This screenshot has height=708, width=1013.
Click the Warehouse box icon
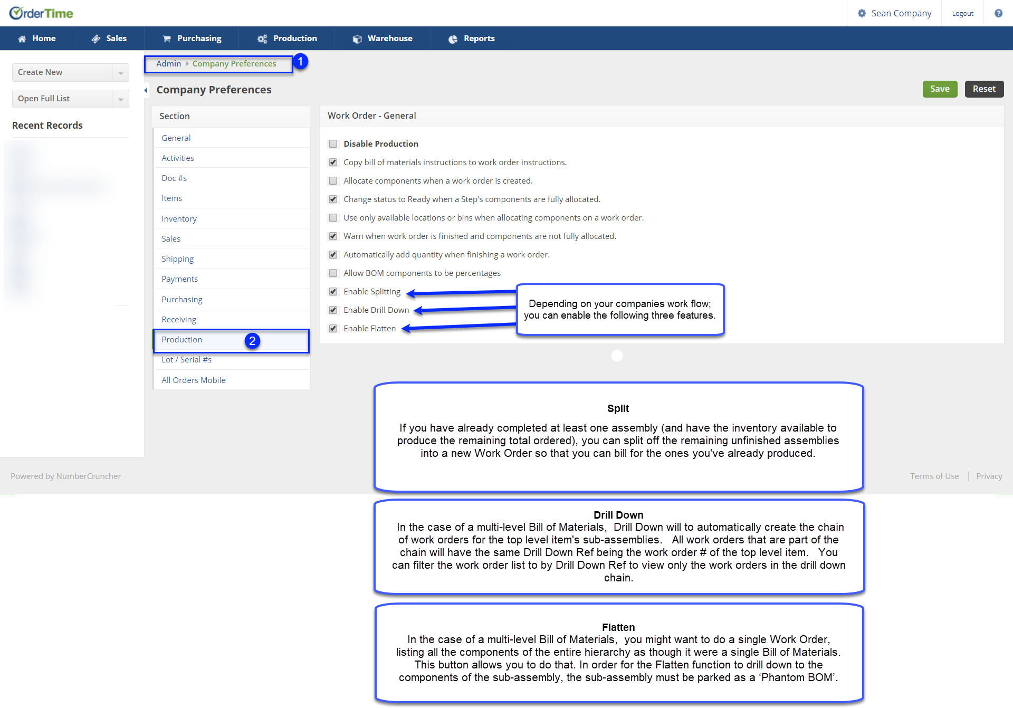(357, 39)
